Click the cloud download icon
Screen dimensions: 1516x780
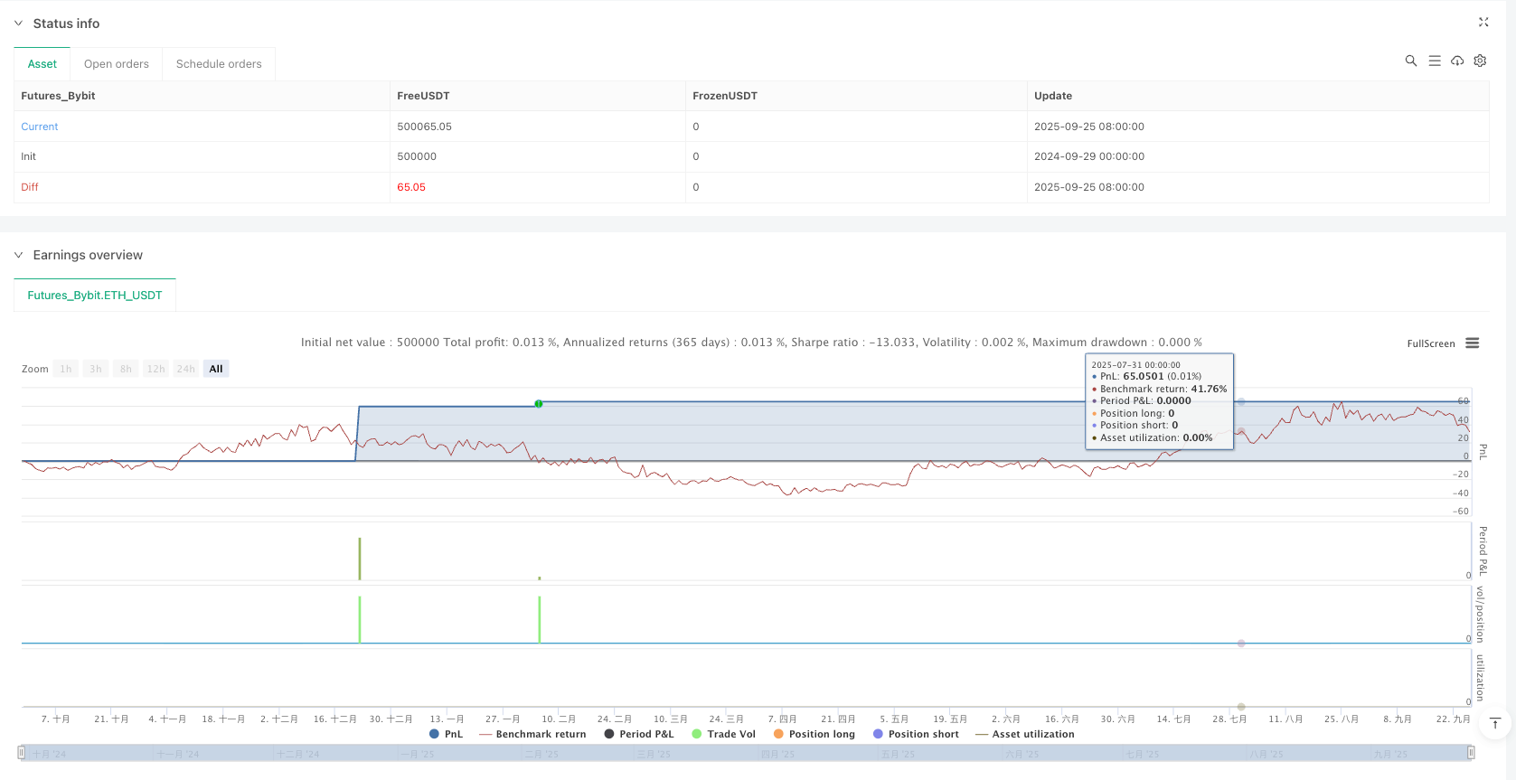(1457, 61)
